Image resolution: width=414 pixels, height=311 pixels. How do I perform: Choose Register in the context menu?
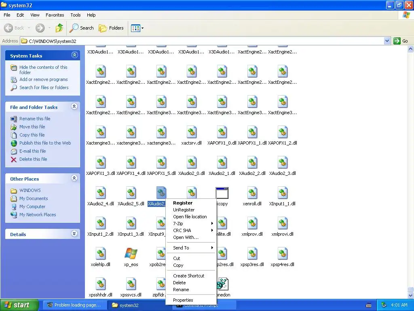click(191, 203)
